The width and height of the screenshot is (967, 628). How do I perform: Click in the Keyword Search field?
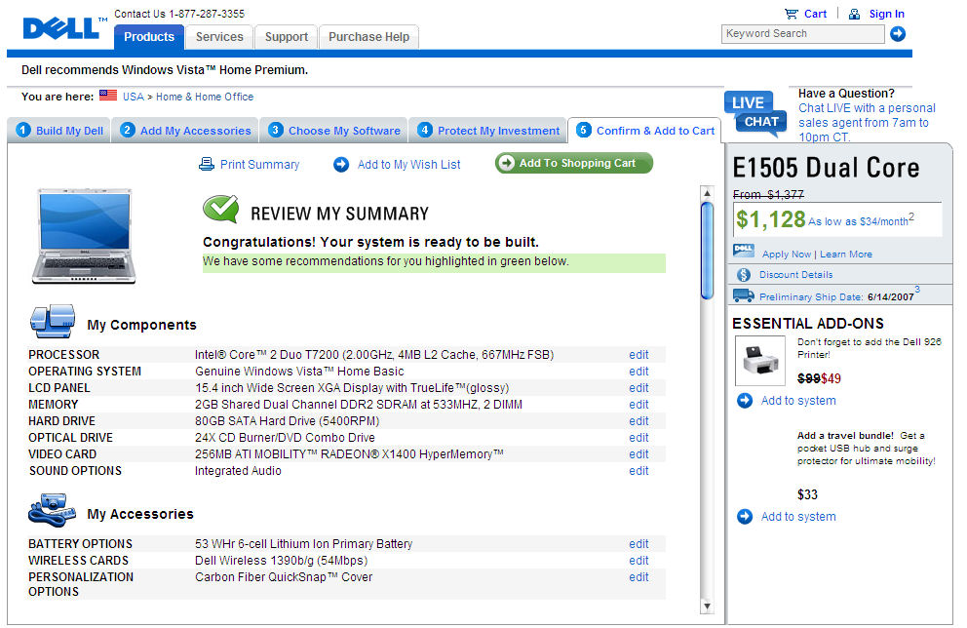pyautogui.click(x=803, y=34)
